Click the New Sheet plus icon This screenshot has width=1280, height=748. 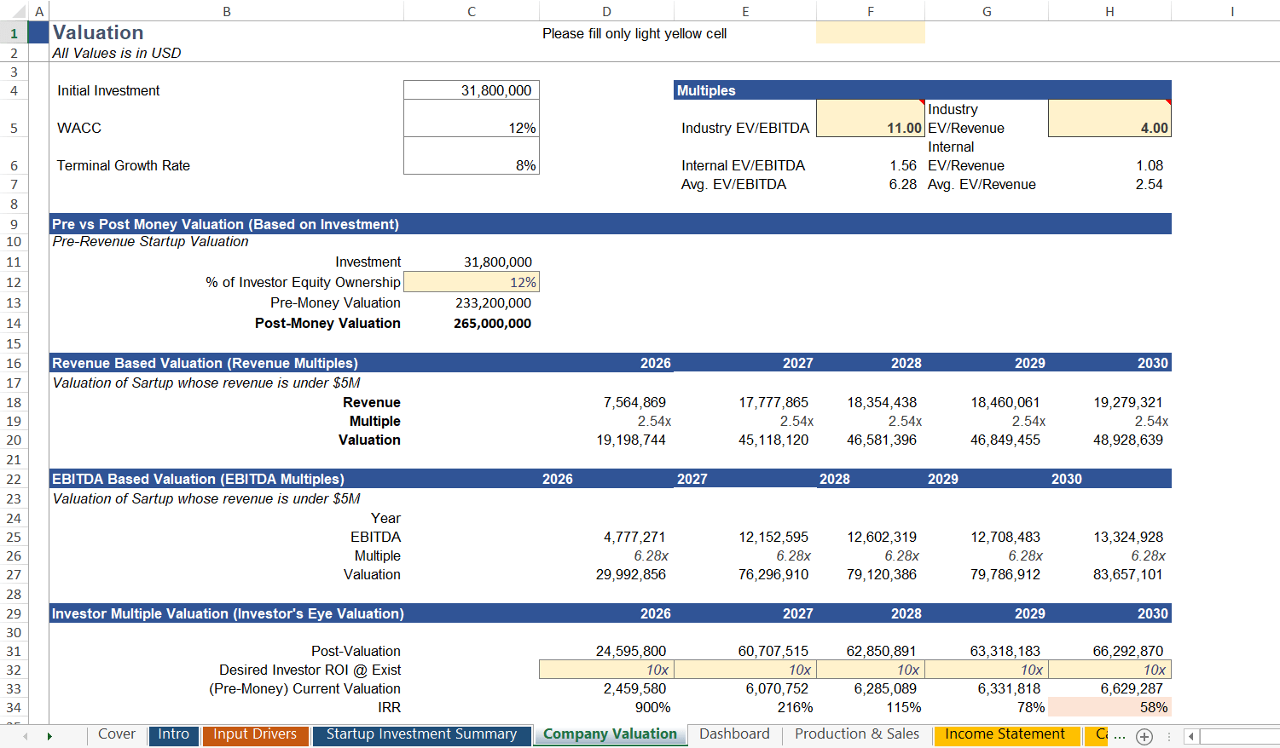pyautogui.click(x=1144, y=734)
